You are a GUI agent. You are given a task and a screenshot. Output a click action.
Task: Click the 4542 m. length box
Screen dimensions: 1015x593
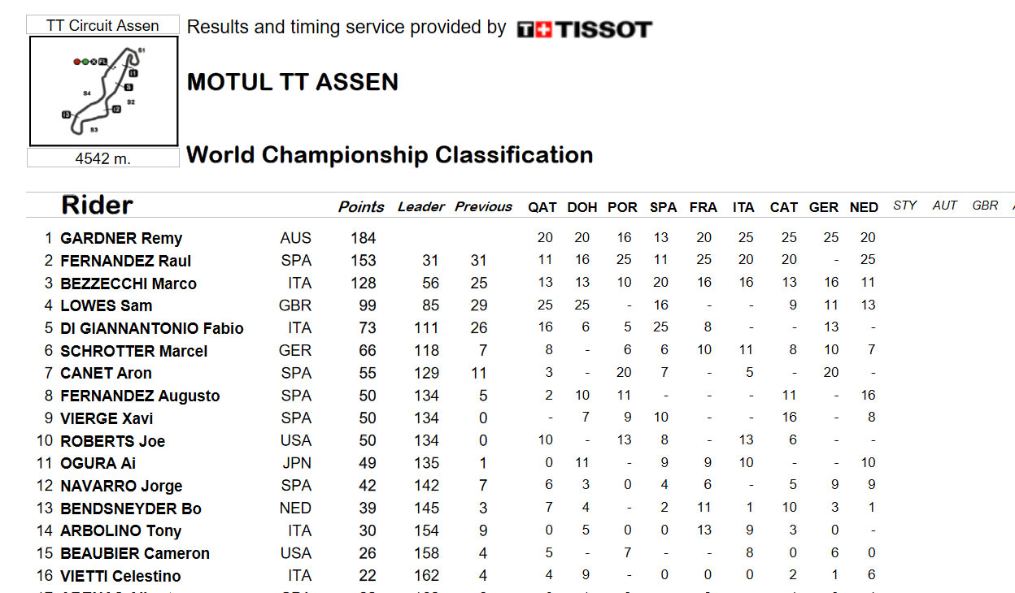click(x=103, y=158)
